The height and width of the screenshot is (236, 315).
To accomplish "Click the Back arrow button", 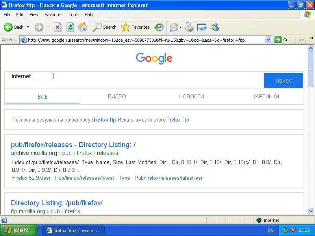I will (x=13, y=27).
